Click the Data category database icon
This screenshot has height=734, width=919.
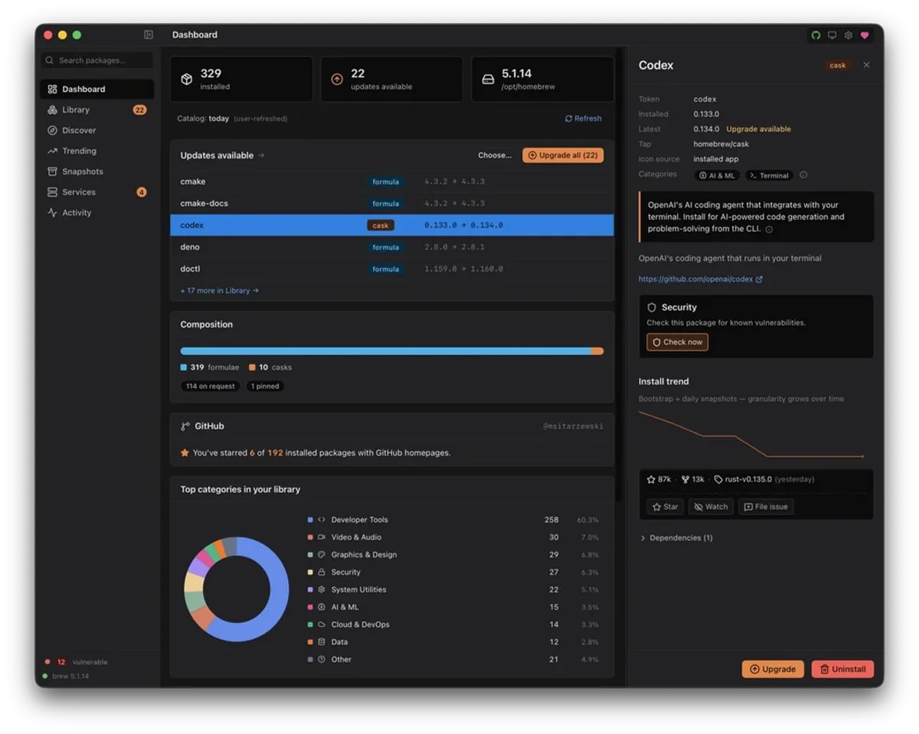click(x=322, y=642)
